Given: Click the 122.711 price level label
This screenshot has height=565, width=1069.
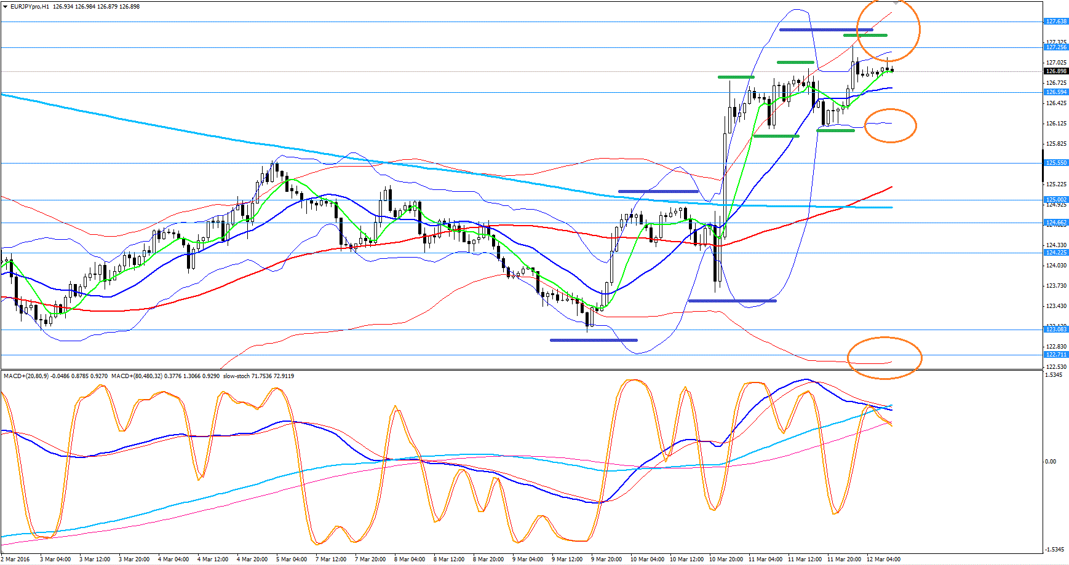Looking at the screenshot, I should pos(1056,355).
